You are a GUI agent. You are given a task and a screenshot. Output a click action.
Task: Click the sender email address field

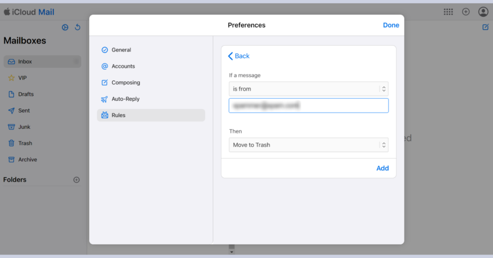pyautogui.click(x=308, y=105)
